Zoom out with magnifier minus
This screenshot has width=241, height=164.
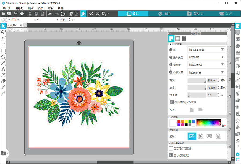click(x=97, y=14)
